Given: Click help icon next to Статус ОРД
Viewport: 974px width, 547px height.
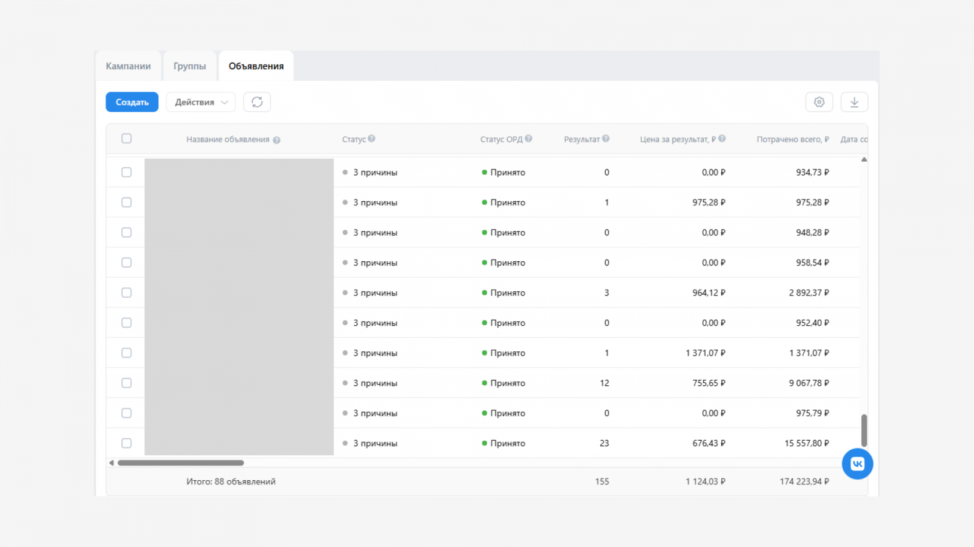Looking at the screenshot, I should [x=528, y=139].
